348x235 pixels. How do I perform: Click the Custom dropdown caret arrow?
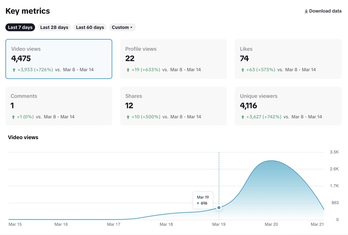point(131,28)
